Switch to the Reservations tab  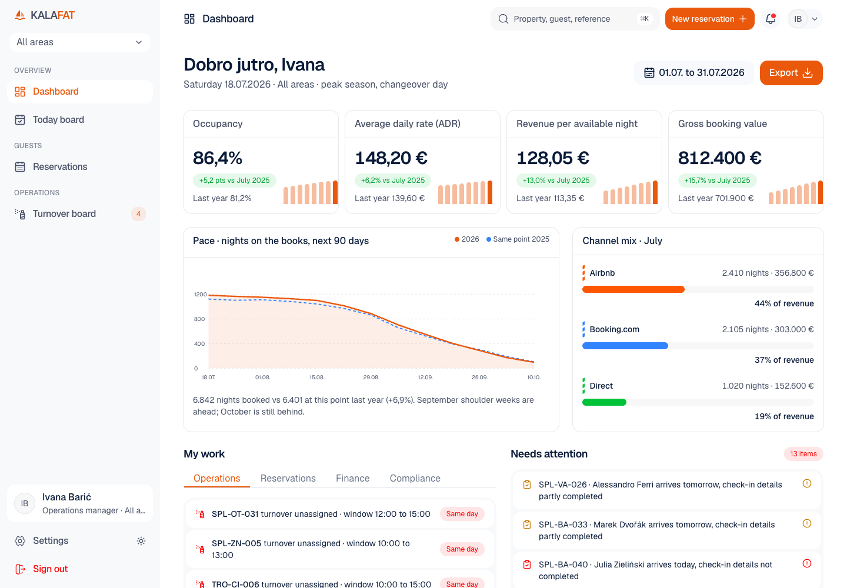(x=288, y=479)
